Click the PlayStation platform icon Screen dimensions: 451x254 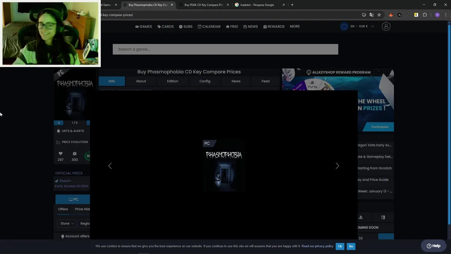pyautogui.click(x=360, y=217)
